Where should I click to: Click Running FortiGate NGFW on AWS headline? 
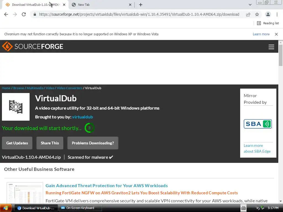[x=141, y=193]
